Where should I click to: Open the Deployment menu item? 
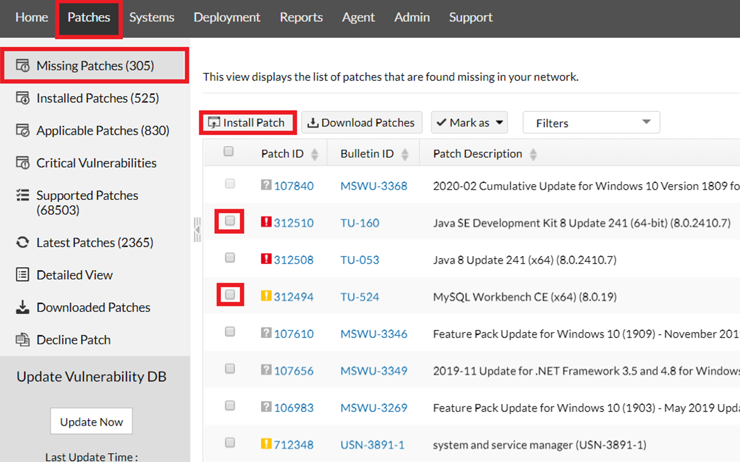point(227,17)
